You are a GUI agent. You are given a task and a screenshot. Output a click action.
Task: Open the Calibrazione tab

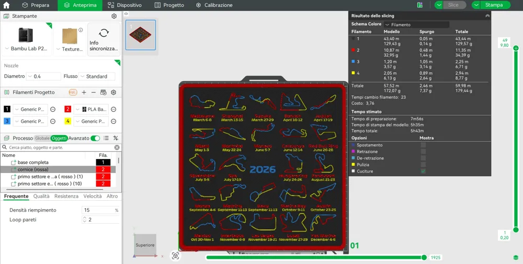[214, 5]
